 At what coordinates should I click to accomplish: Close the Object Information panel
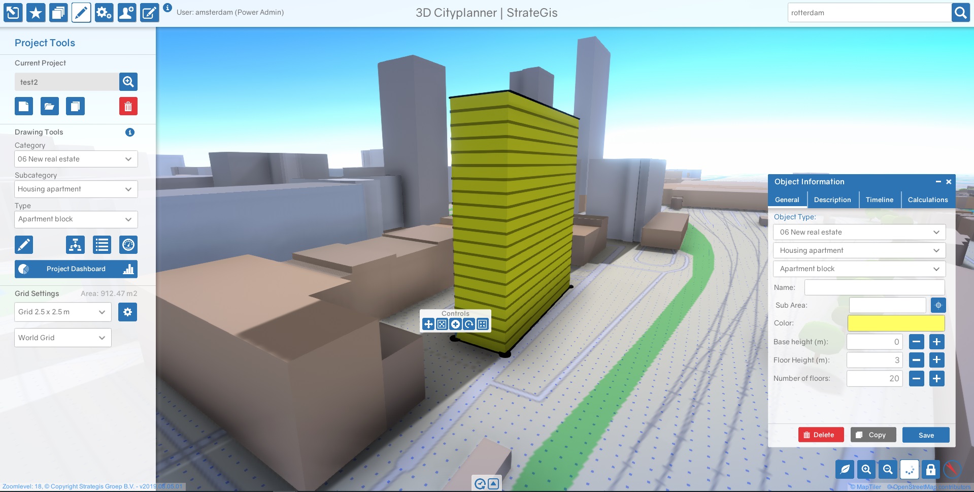(x=949, y=182)
